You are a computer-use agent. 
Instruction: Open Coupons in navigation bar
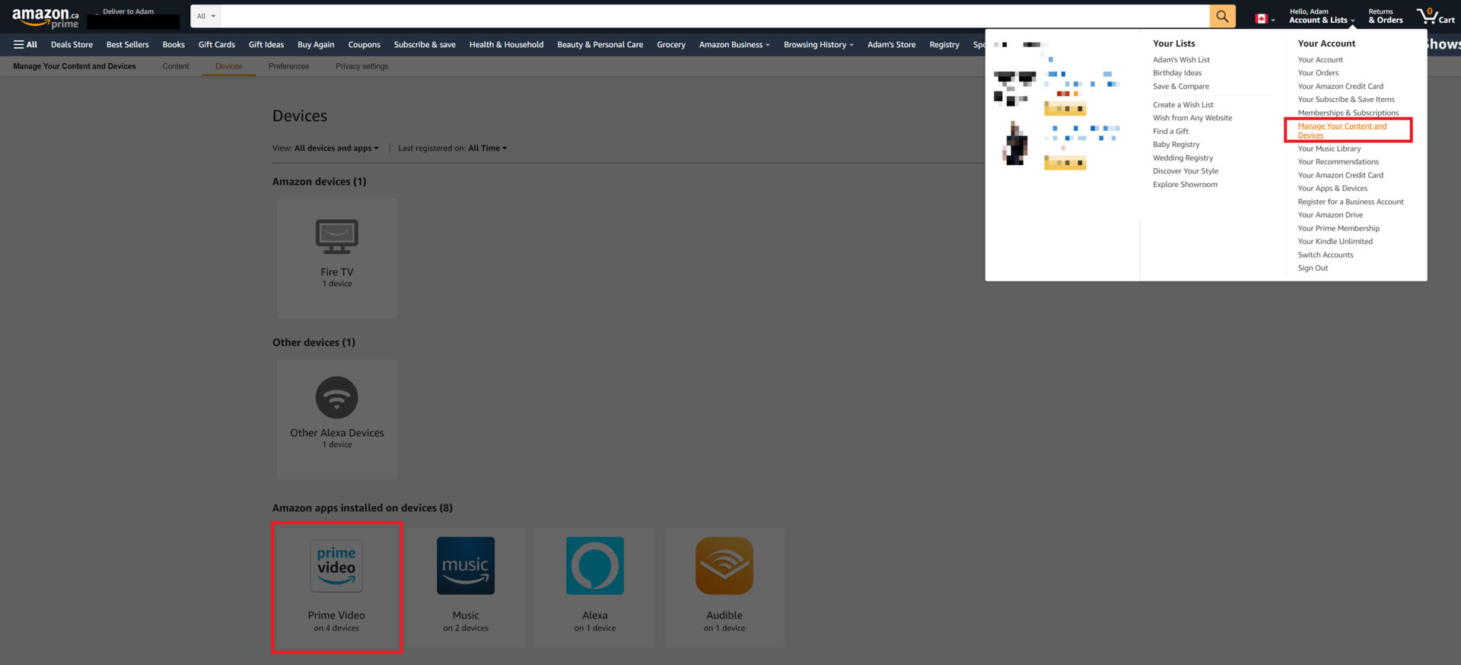[364, 45]
